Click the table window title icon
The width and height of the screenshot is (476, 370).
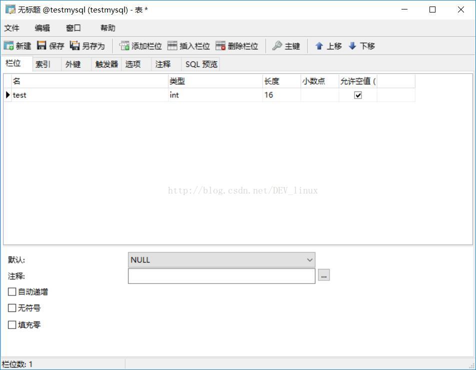10,9
